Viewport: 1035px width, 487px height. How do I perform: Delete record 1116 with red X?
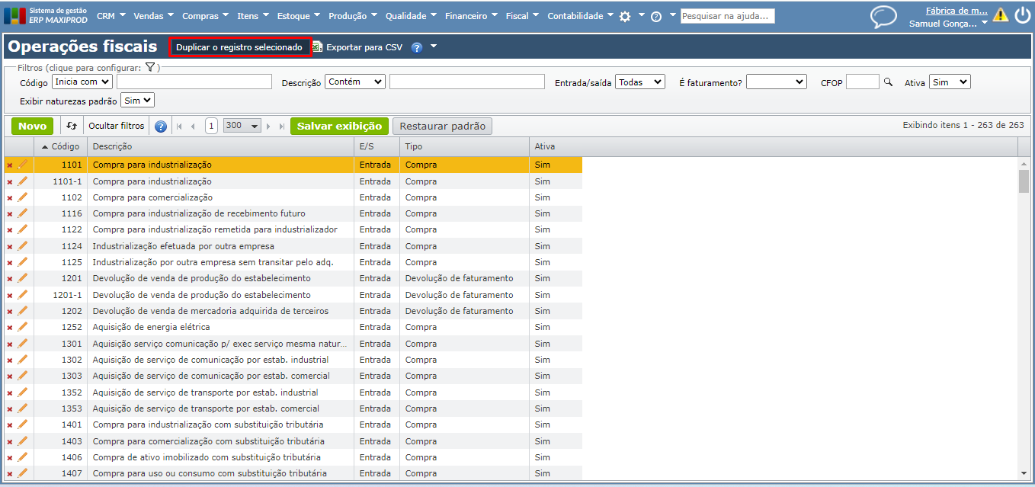pos(10,214)
